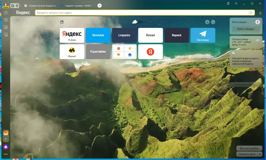The width and height of the screenshot is (266, 160).
Task: Click the screenshot camera icon in sidebar
Action: [6, 35]
